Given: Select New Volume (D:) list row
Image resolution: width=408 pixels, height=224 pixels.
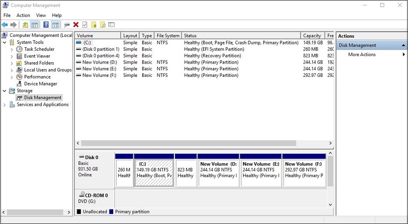Looking at the screenshot, I should pyautogui.click(x=204, y=62).
